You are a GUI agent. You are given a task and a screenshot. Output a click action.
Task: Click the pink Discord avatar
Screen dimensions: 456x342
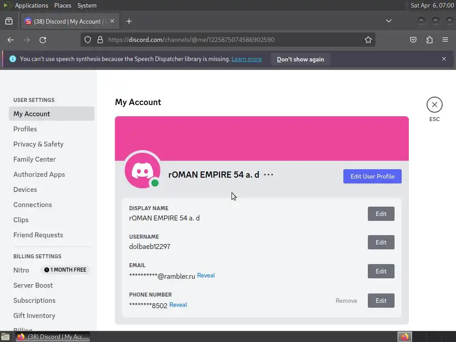142,171
